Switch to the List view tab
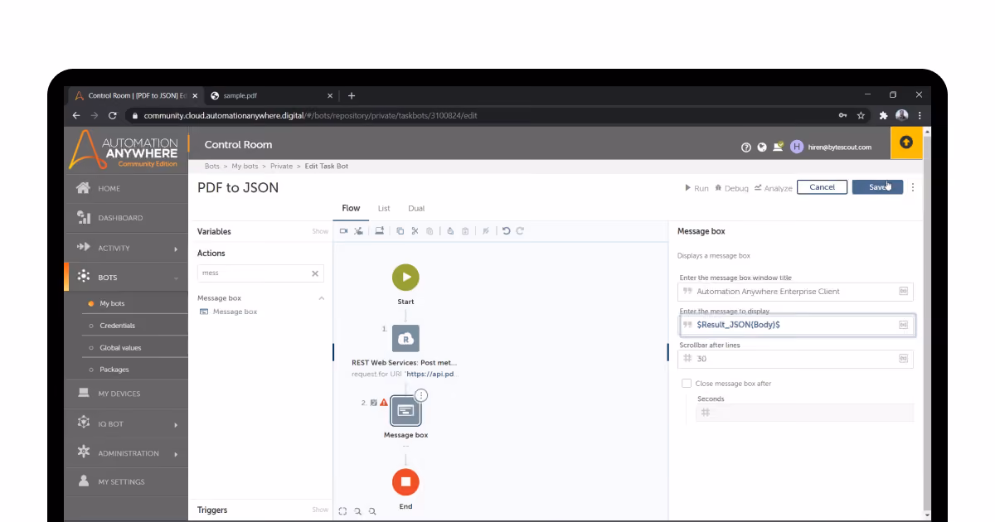This screenshot has height=522, width=995. coord(384,209)
